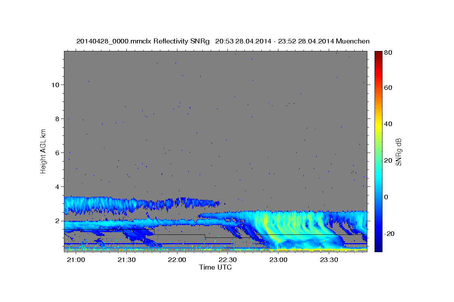454x302 pixels.
Task: Click the 'Time UTC' axis label
Action: [x=215, y=267]
